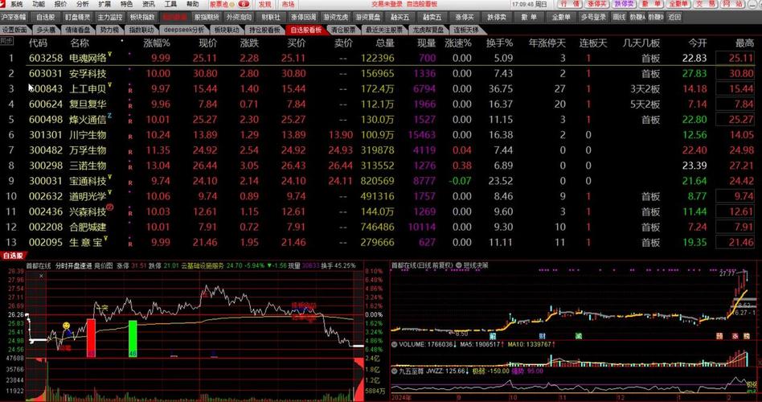Toggle the 同步 sync button
The height and width of the screenshot is (402, 762).
click(x=7, y=39)
